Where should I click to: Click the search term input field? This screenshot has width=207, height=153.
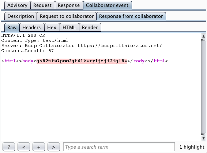point(119,147)
